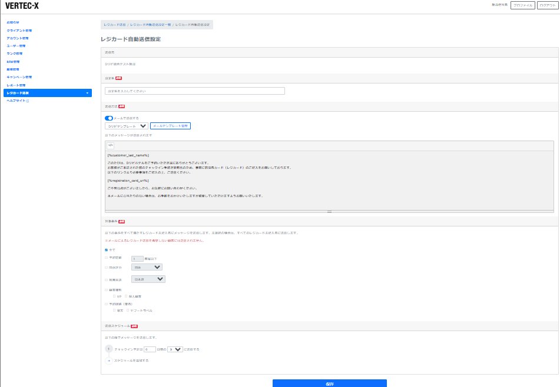The image size is (560, 387).
Task: Check the VIP checkbox
Action: pyautogui.click(x=114, y=296)
